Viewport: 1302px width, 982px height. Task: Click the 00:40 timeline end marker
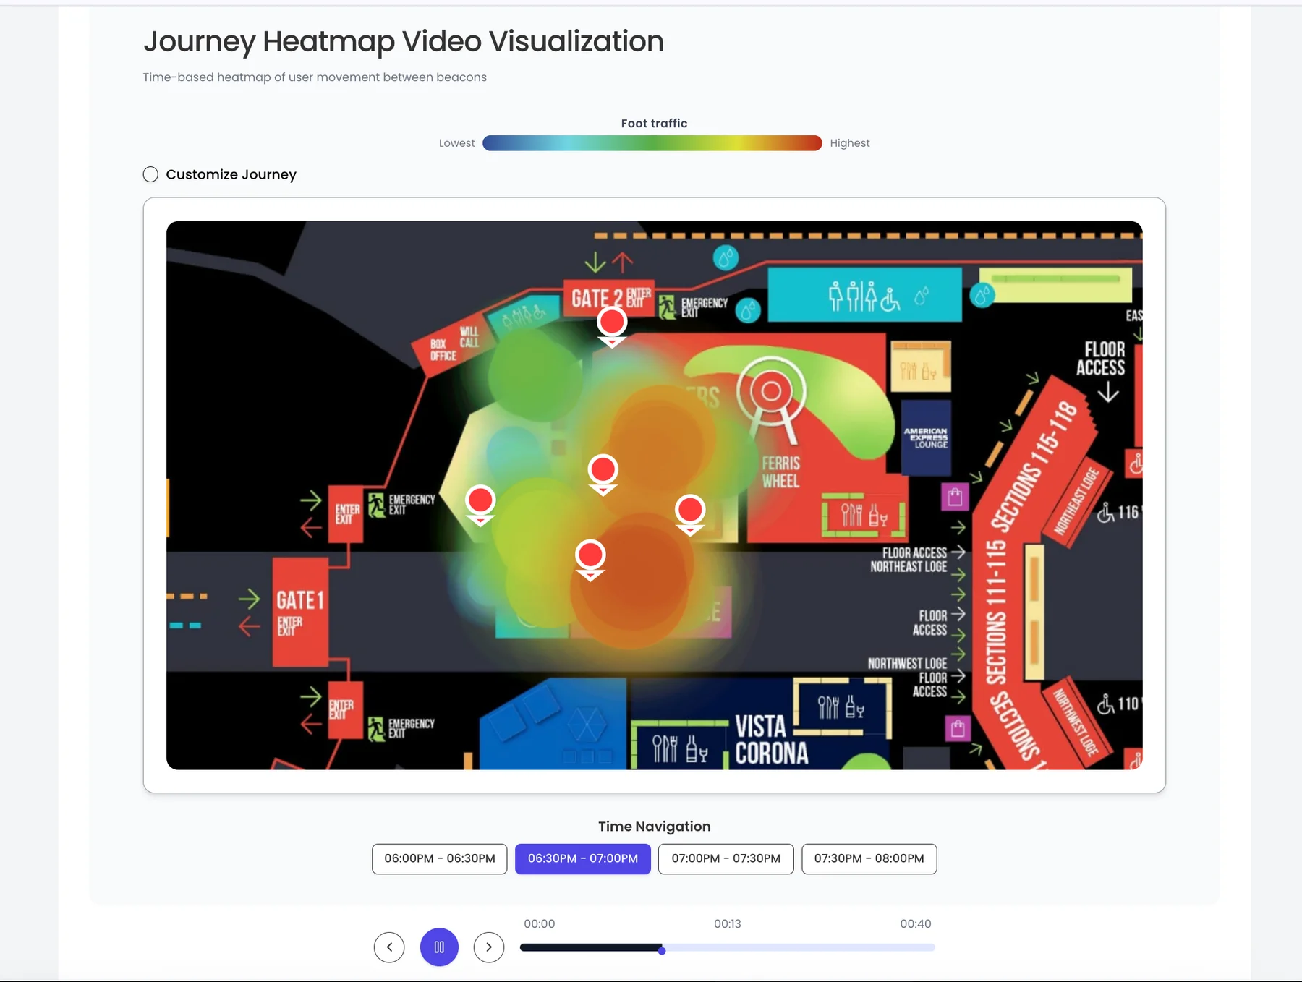915,923
